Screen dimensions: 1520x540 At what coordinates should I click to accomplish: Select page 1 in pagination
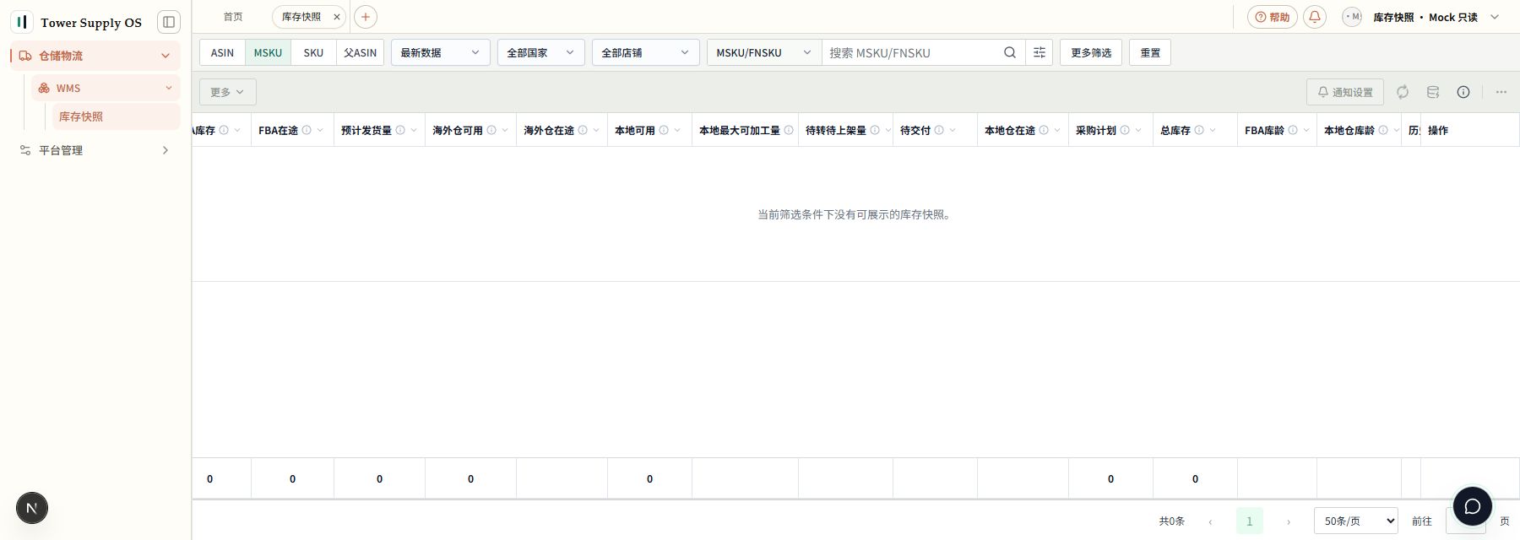tap(1250, 521)
